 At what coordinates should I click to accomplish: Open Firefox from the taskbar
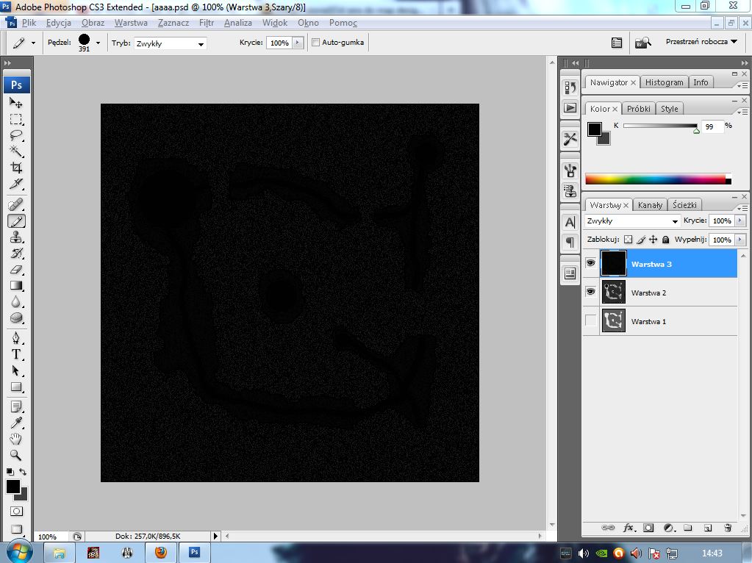(161, 553)
